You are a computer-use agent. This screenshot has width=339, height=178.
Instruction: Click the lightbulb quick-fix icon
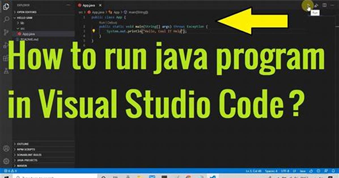94,31
